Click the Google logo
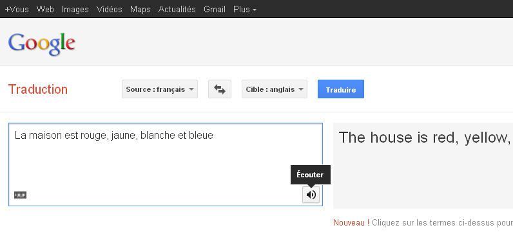Viewport: 513px width, 248px height. click(42, 44)
